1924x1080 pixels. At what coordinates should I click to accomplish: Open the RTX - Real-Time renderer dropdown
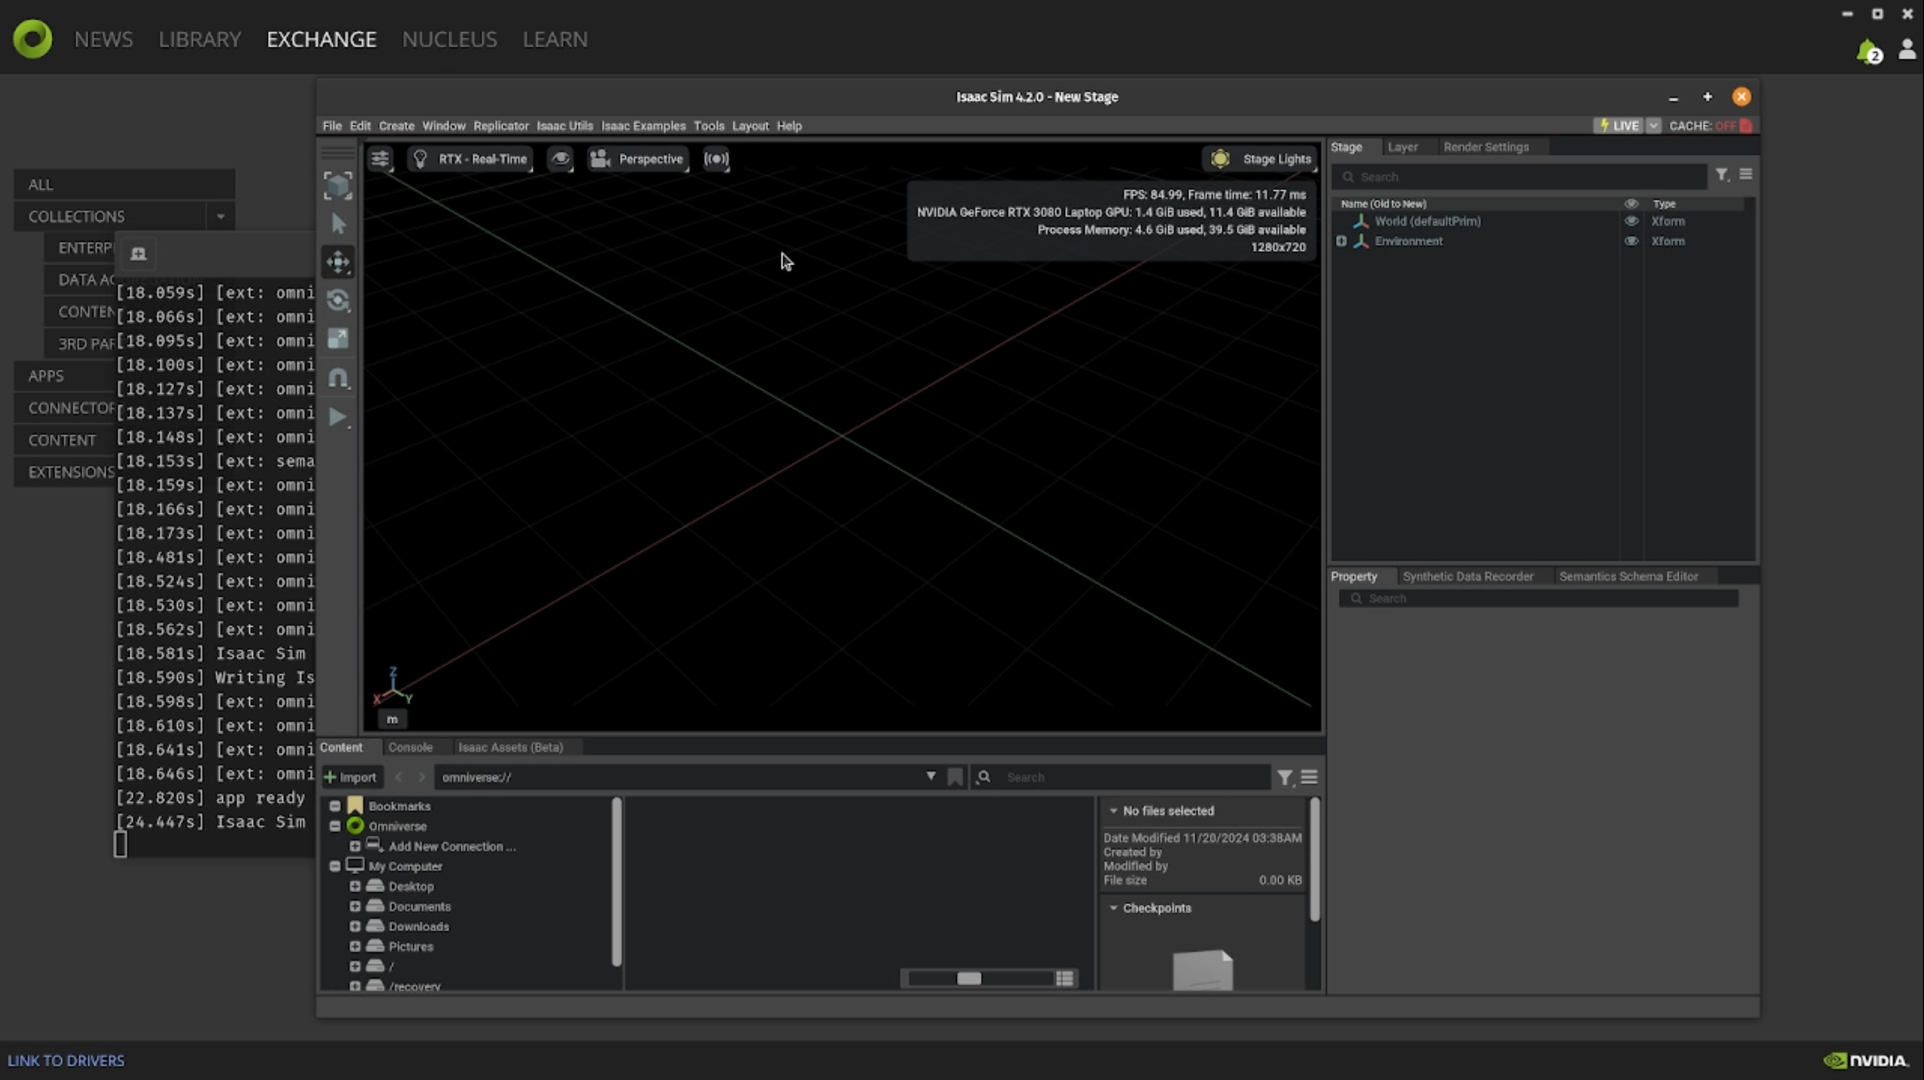tap(471, 159)
